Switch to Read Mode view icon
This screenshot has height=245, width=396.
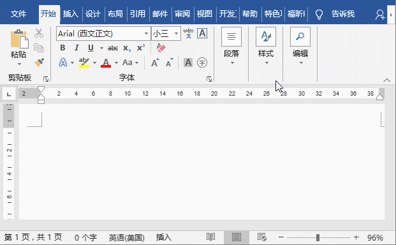tap(210, 237)
